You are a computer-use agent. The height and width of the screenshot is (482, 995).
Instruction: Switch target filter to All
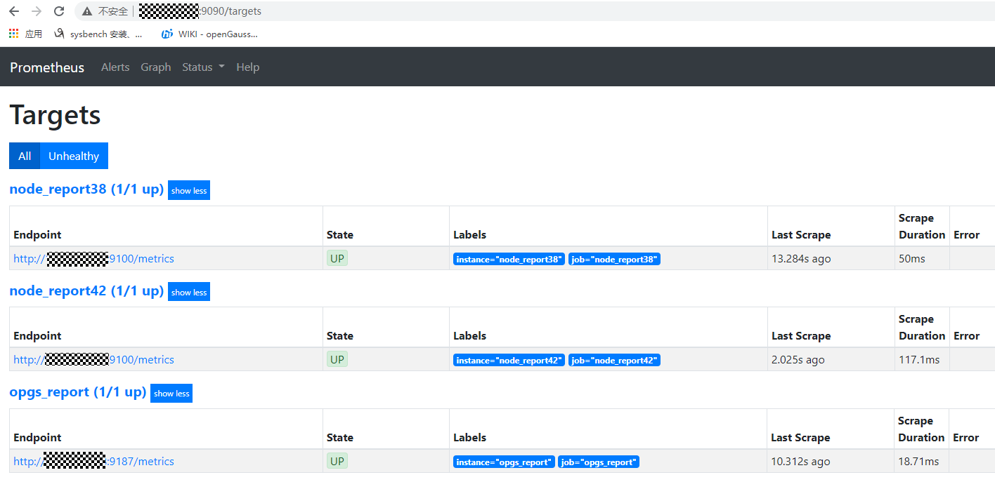pos(25,156)
